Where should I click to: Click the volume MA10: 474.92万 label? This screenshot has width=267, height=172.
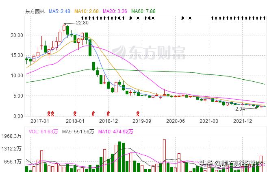point(116,132)
